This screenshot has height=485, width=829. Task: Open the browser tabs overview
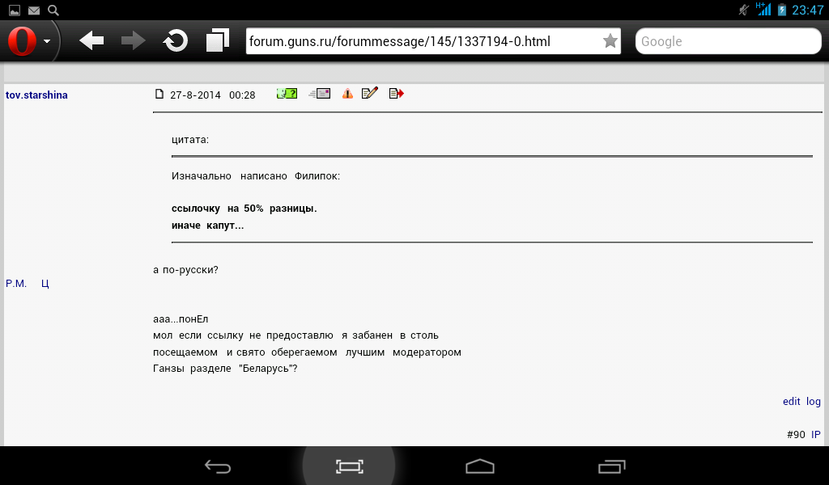coord(217,41)
